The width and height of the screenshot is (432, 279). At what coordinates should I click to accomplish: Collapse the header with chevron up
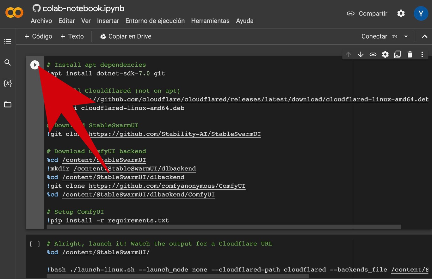tap(424, 36)
